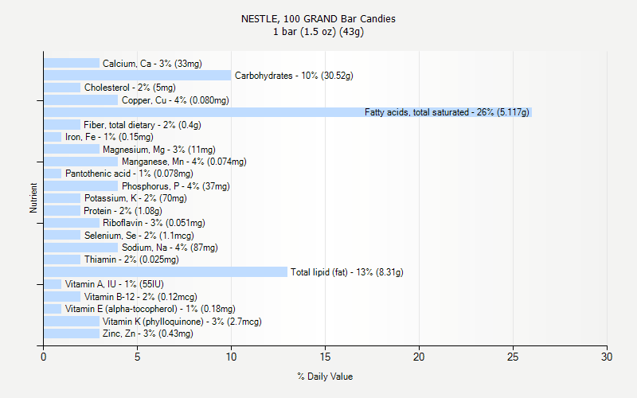
Task: Select the Zinc, Zn - 3% (0.43mg) label
Action: (148, 334)
